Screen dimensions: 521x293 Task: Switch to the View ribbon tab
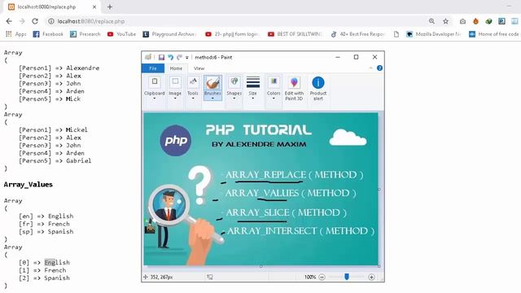[x=199, y=68]
